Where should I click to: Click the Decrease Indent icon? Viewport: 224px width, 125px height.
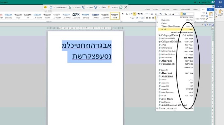(142, 14)
